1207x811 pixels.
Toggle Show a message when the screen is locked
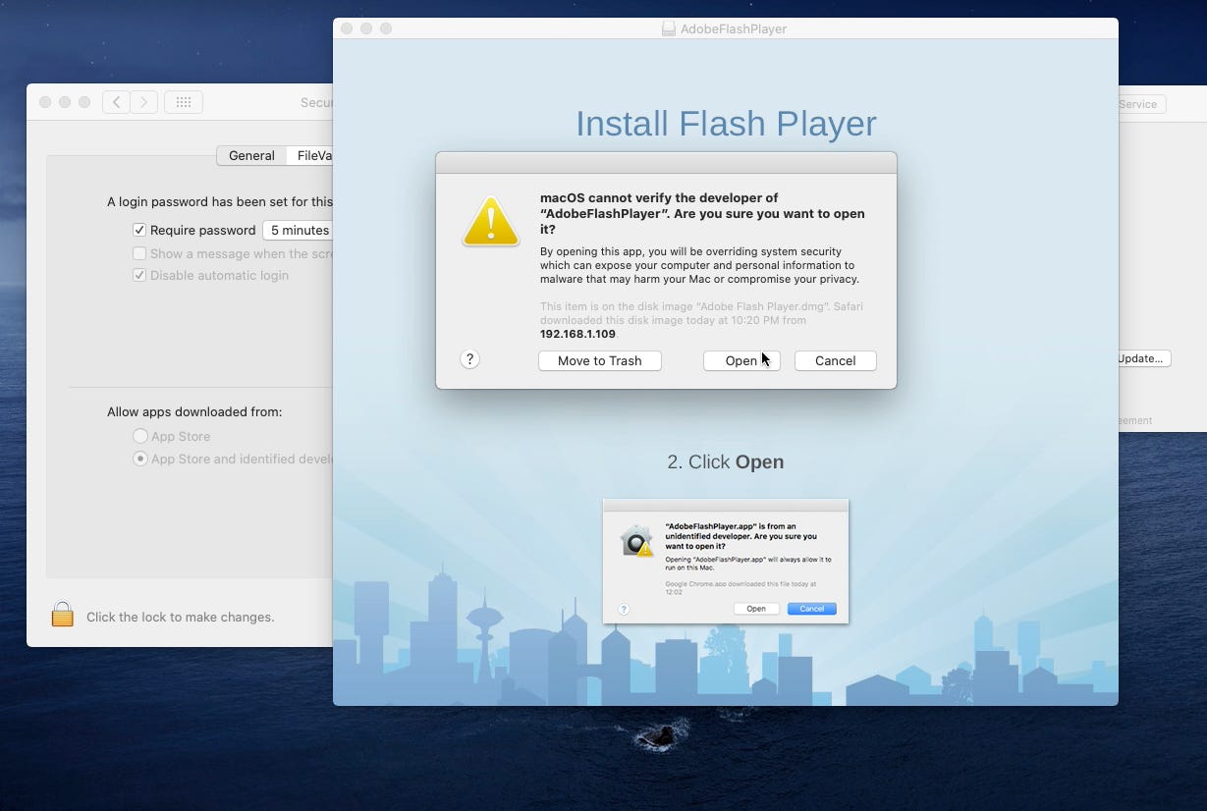139,253
